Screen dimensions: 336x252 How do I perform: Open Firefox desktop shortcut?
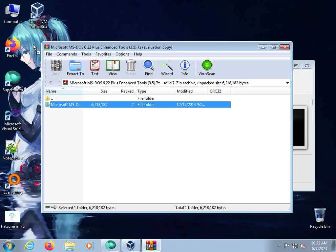pos(13,48)
